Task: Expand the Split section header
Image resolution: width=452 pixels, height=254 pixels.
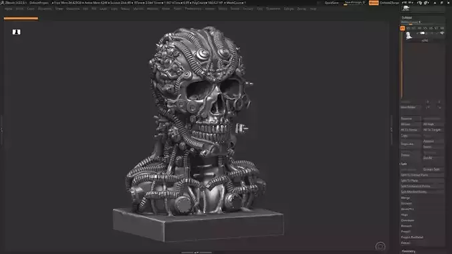Action: (x=404, y=164)
